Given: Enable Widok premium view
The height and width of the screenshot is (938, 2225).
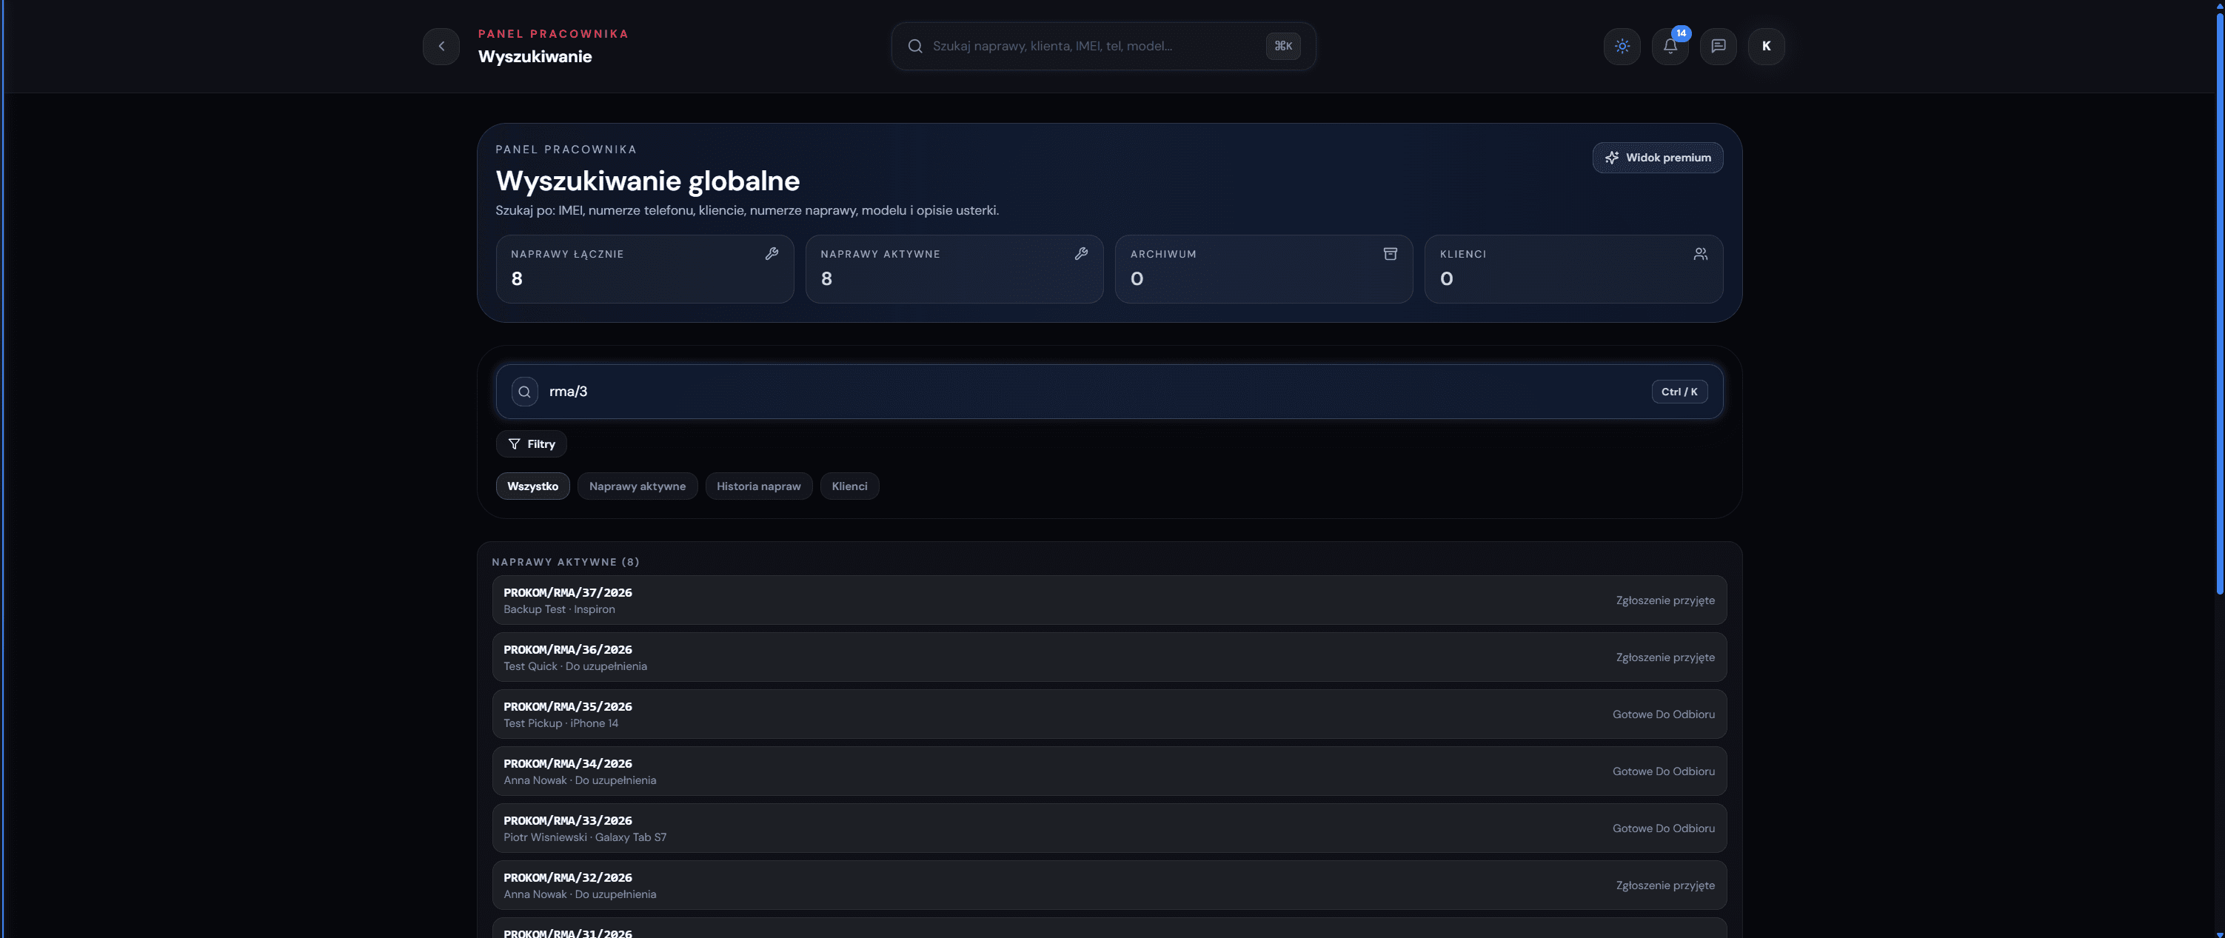Looking at the screenshot, I should (1658, 157).
